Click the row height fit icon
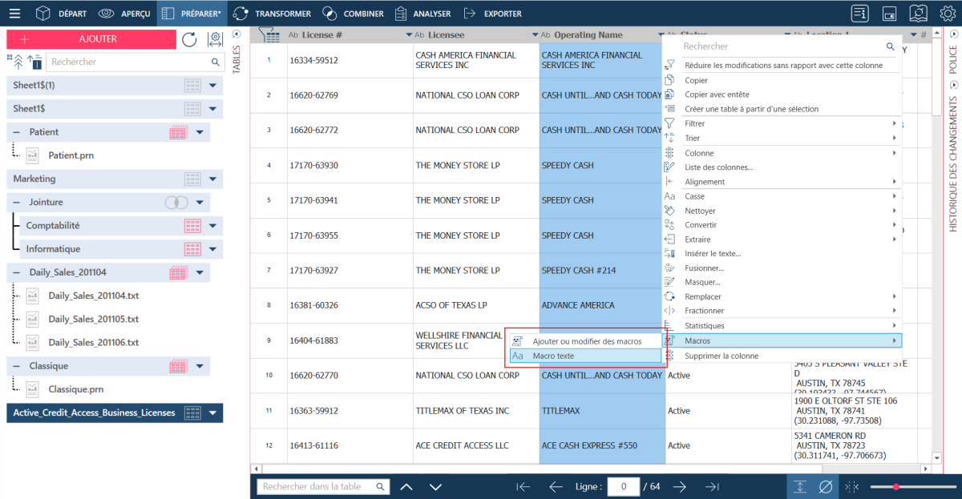The height and width of the screenshot is (499, 962). (x=800, y=486)
